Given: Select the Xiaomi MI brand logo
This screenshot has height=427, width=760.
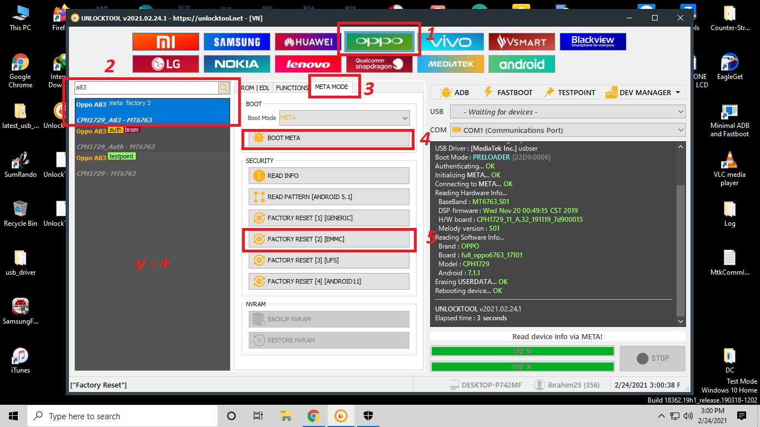Looking at the screenshot, I should (x=166, y=42).
